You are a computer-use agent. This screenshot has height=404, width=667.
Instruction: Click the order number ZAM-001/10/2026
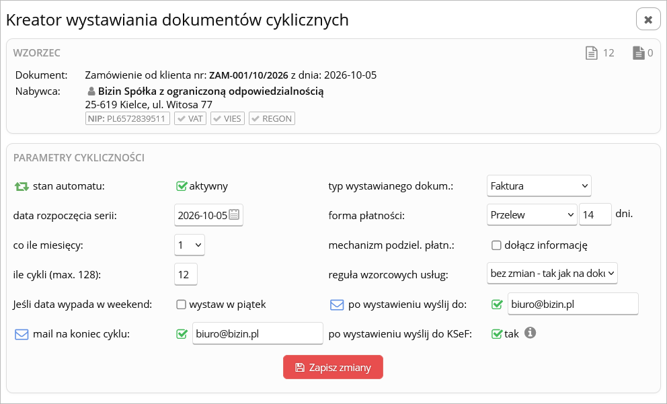tap(248, 75)
